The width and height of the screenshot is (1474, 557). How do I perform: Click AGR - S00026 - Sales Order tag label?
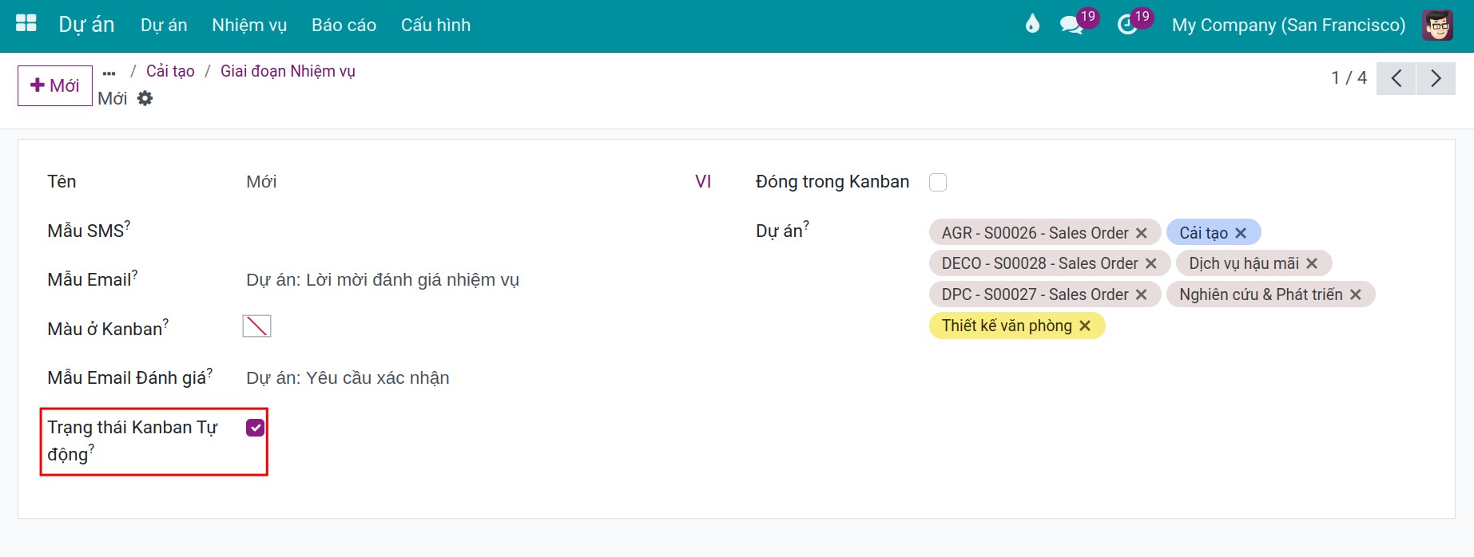pos(1035,233)
